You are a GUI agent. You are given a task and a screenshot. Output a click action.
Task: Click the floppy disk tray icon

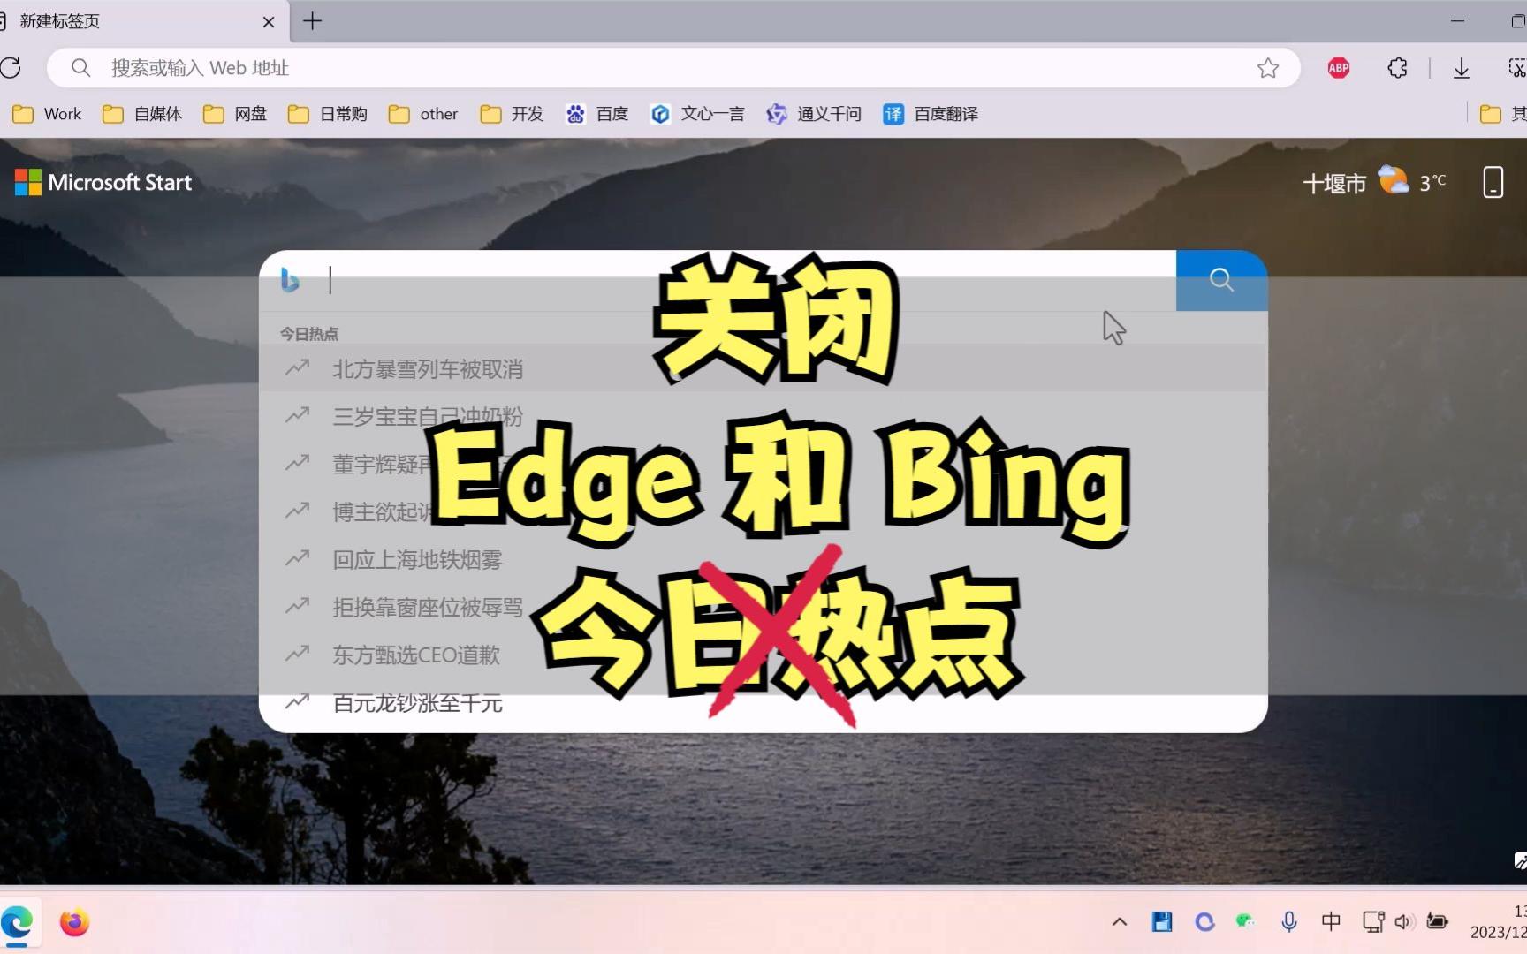coord(1162,922)
